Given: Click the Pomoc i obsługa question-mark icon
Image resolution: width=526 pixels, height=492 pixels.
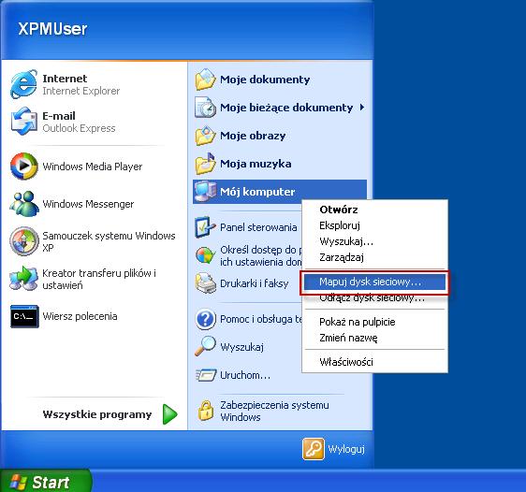Looking at the screenshot, I should point(205,319).
